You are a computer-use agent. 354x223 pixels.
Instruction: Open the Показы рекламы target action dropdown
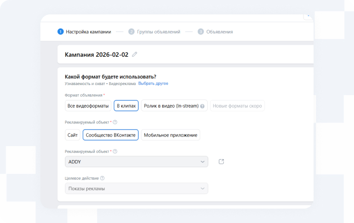[136, 188]
